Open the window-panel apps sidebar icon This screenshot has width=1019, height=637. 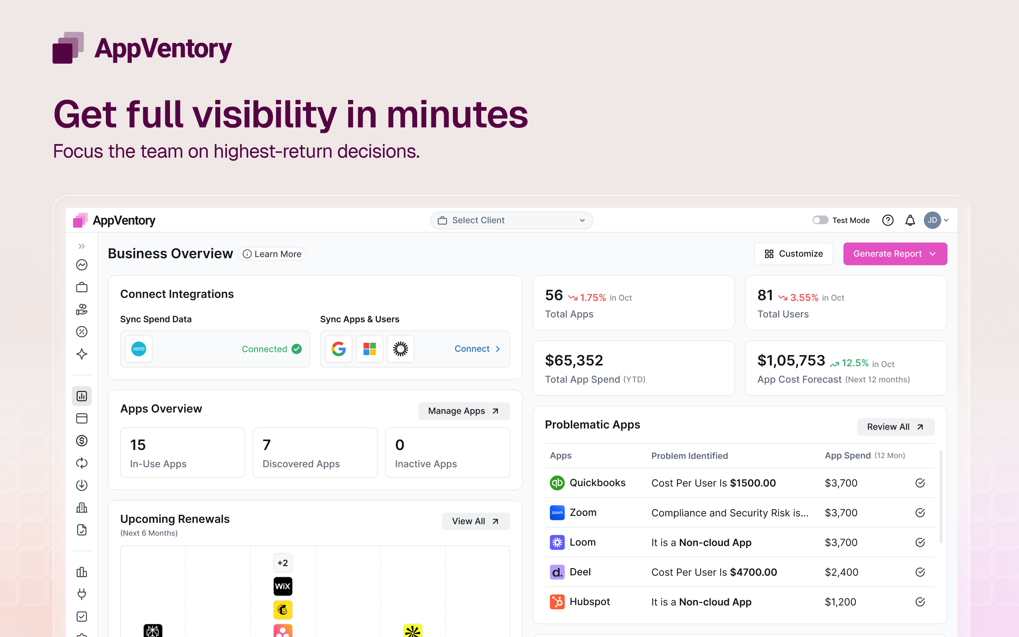point(82,418)
